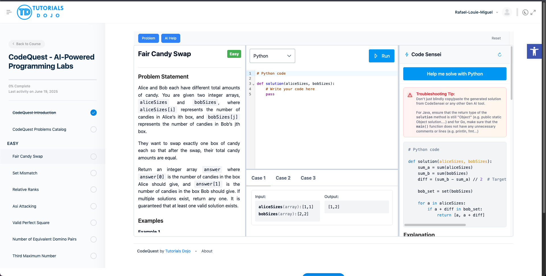This screenshot has width=546, height=276.
Task: Toggle the Fair Candy Swap completion circle
Action: click(x=94, y=157)
